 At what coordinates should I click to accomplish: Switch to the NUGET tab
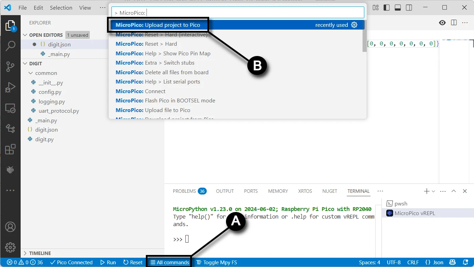[330, 191]
